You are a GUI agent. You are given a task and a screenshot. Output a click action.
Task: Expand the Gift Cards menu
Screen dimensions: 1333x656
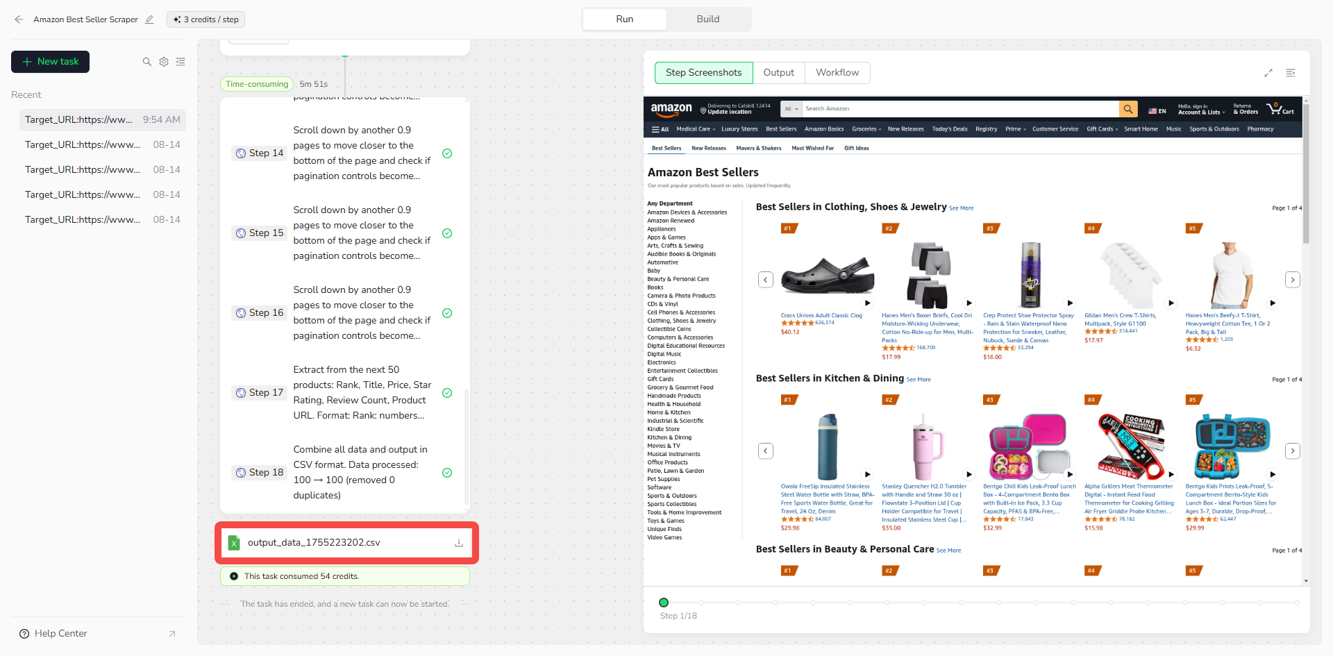1103,129
